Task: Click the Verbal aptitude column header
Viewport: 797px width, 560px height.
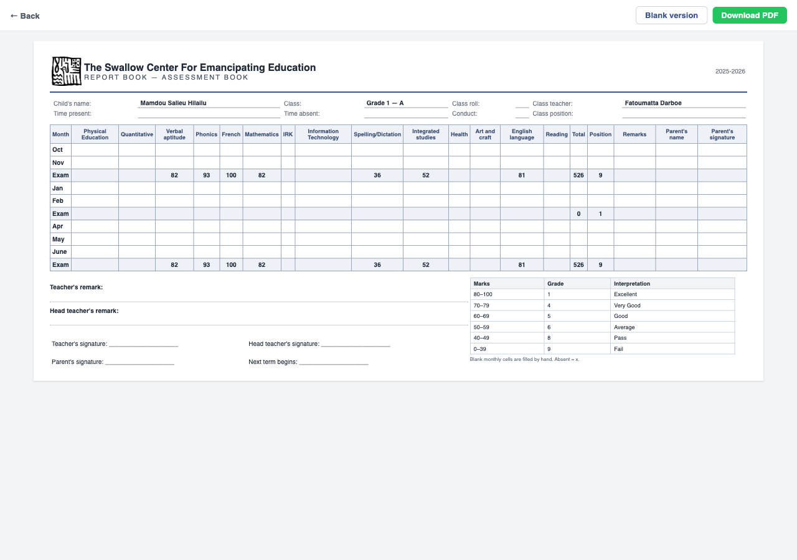Action: [x=174, y=134]
